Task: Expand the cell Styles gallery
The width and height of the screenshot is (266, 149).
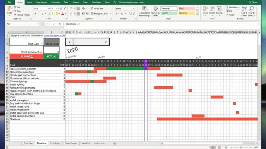Action: (x=197, y=15)
